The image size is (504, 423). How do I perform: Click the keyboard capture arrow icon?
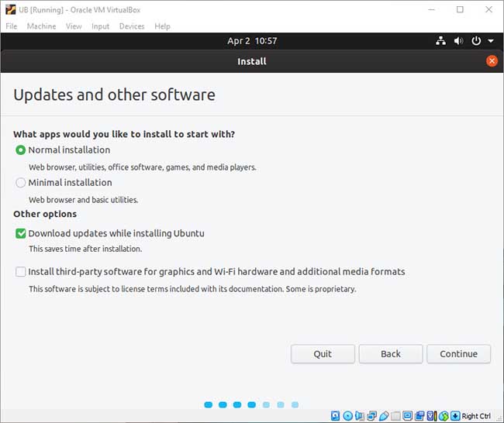455,416
